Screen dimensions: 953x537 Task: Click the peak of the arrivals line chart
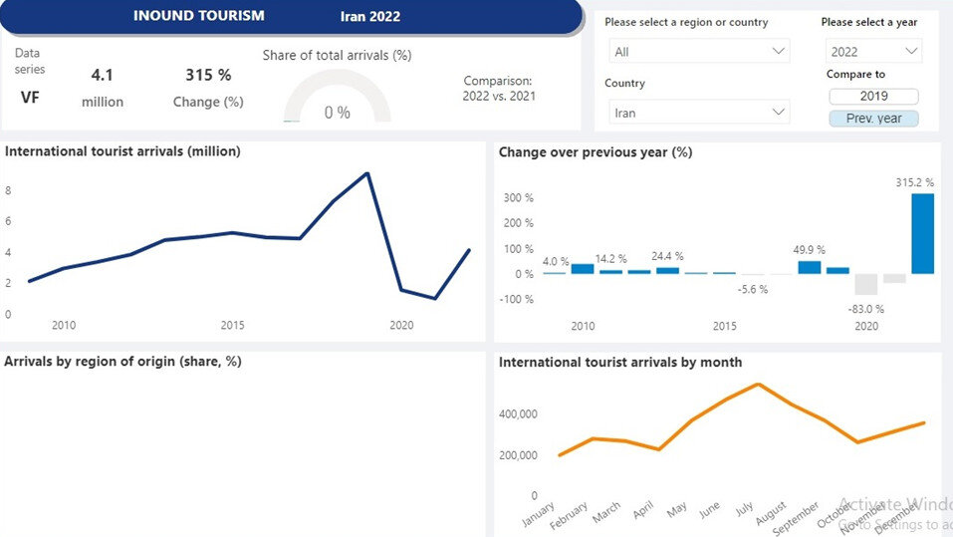367,174
